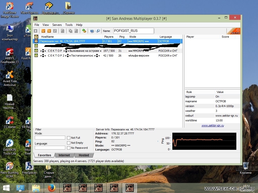258x193 pixels.
Task: Open the File menu
Action: [37, 25]
